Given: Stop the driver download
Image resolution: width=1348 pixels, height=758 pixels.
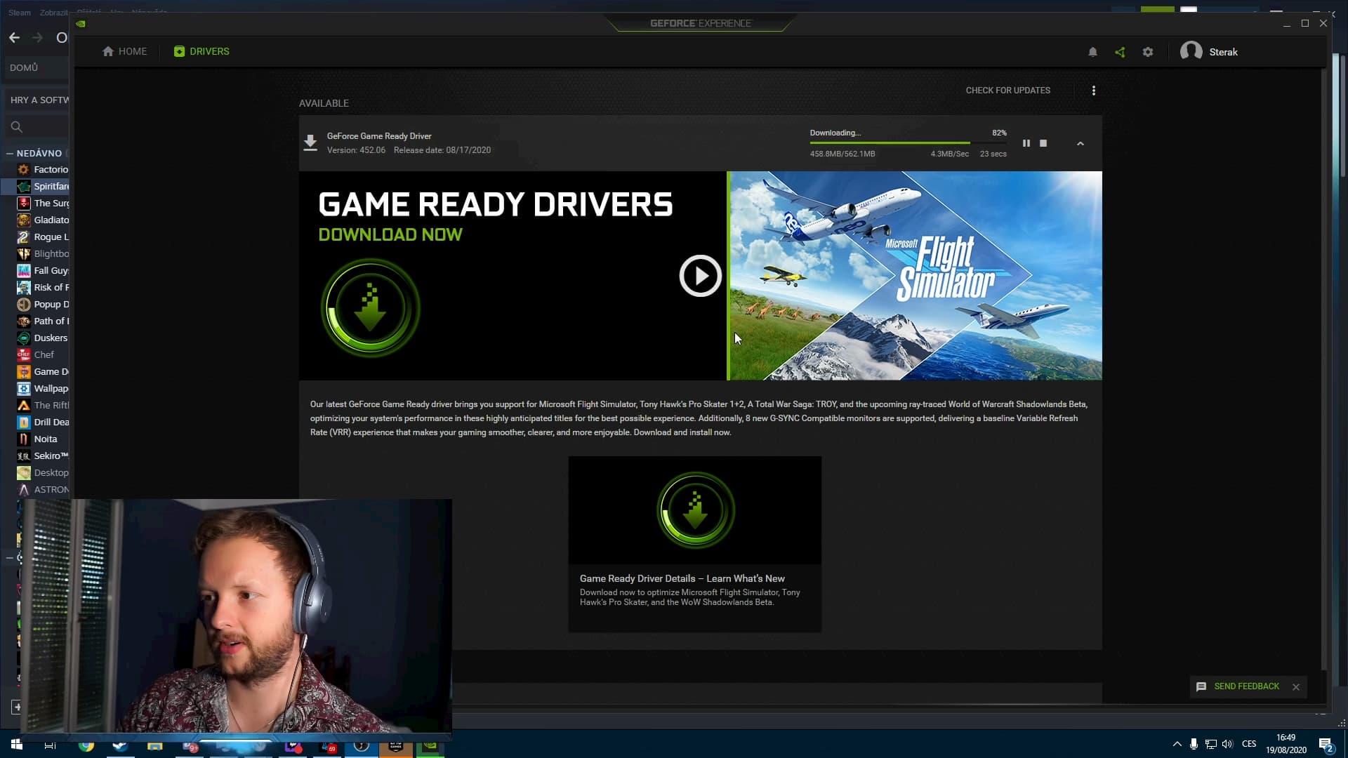Looking at the screenshot, I should click(1043, 143).
